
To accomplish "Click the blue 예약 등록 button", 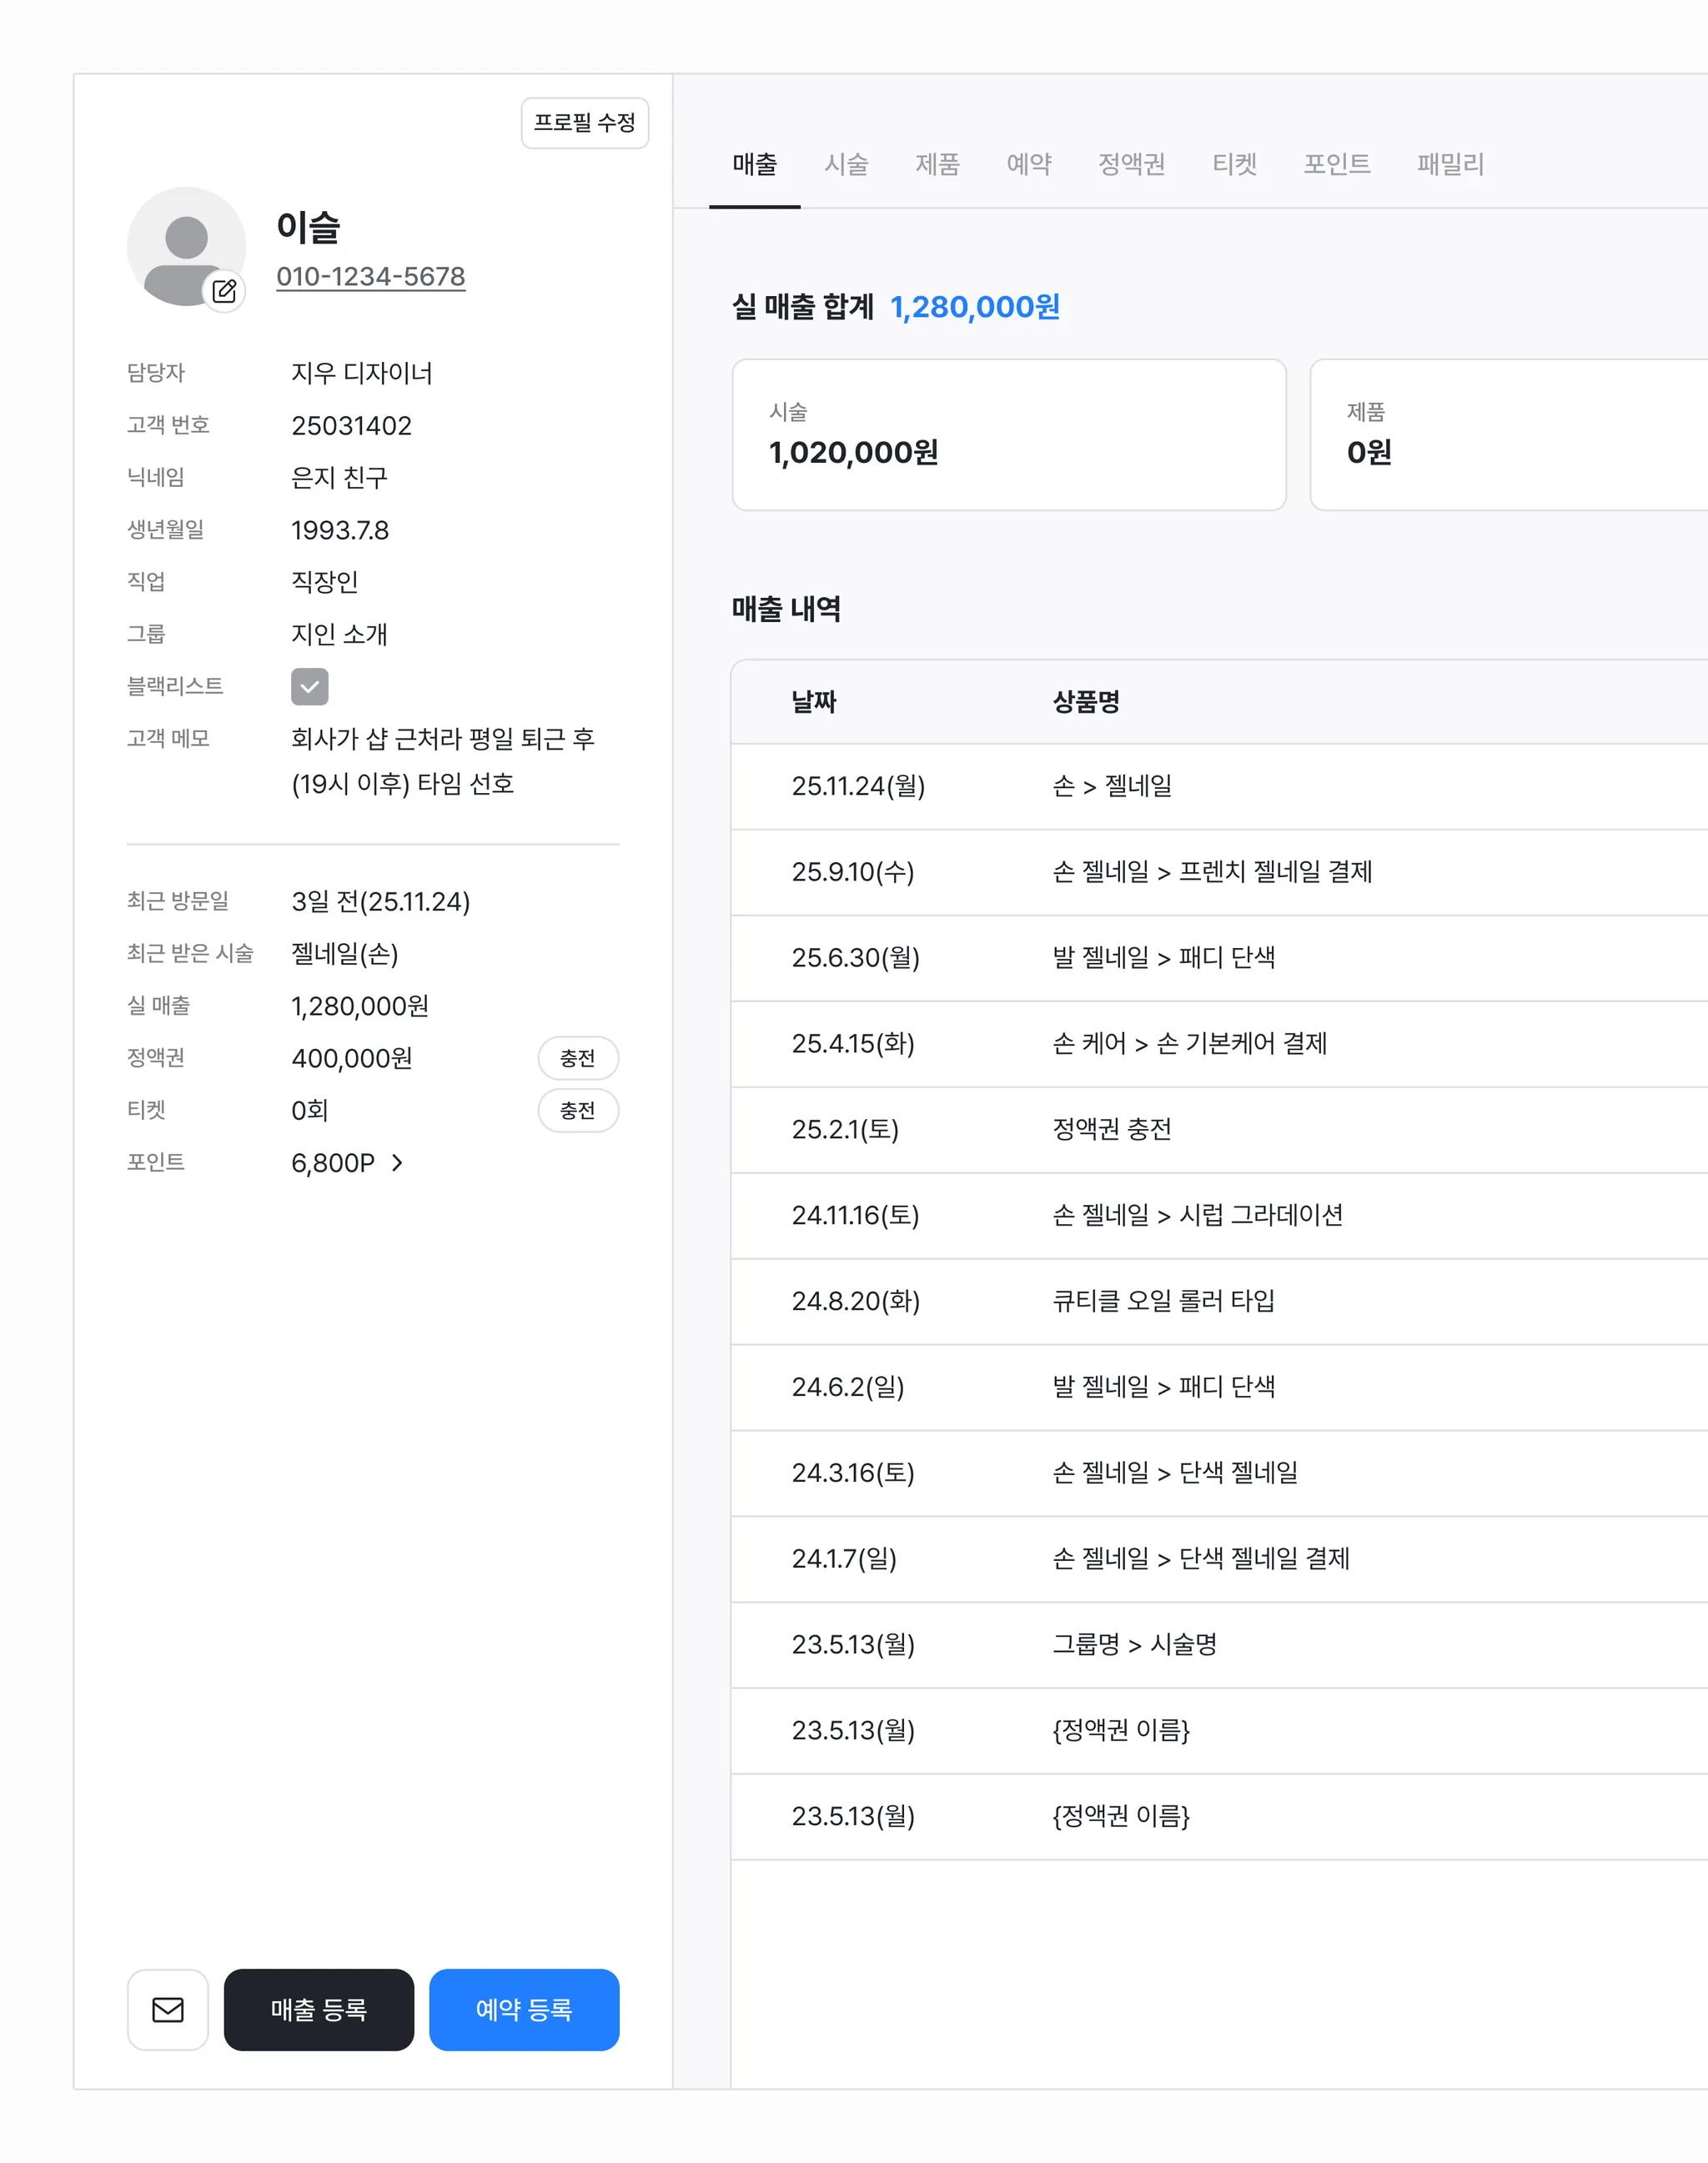I will coord(523,2009).
